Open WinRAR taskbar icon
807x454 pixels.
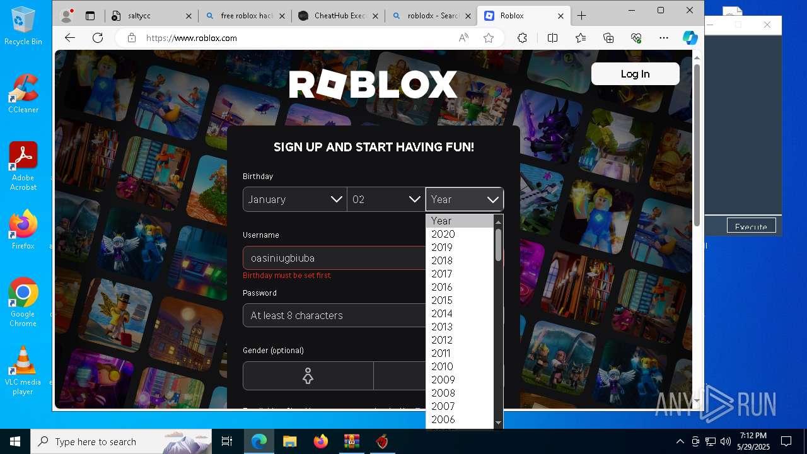pos(351,441)
